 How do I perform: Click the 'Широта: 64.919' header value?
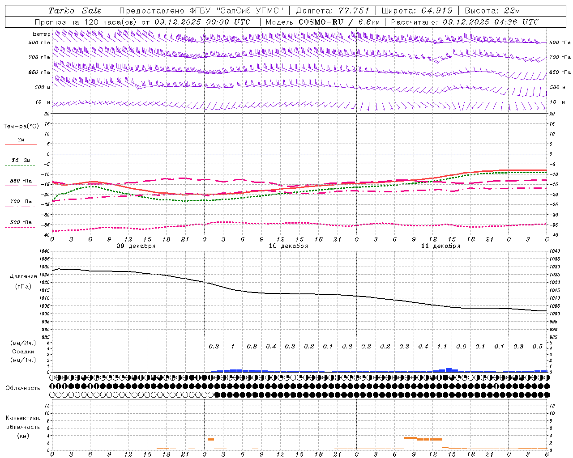tap(417, 11)
